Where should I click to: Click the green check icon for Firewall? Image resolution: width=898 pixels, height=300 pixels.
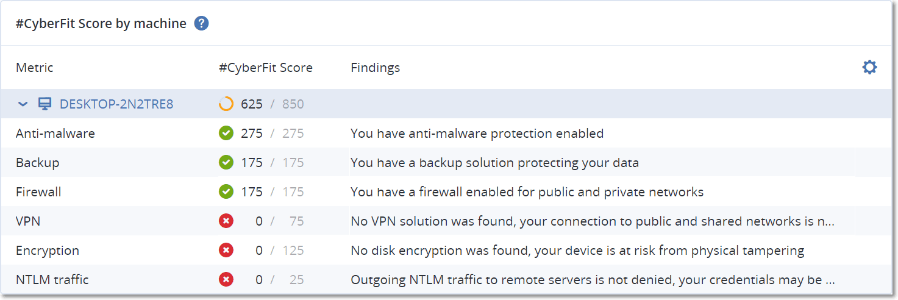click(226, 192)
